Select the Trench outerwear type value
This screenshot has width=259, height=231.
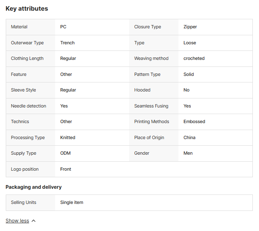(67, 43)
